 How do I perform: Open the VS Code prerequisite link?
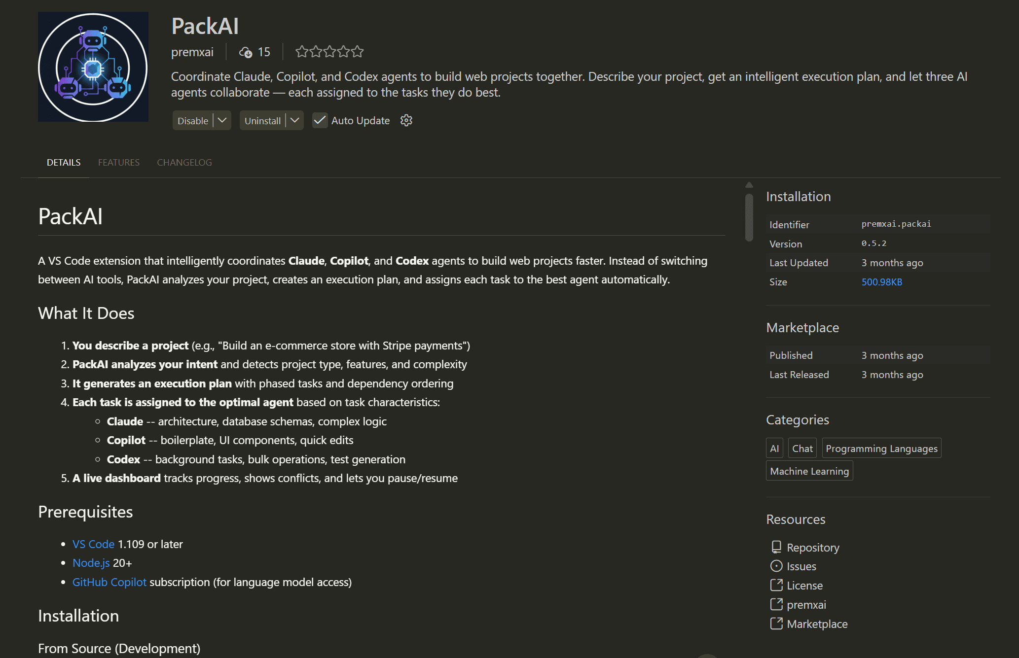coord(93,544)
